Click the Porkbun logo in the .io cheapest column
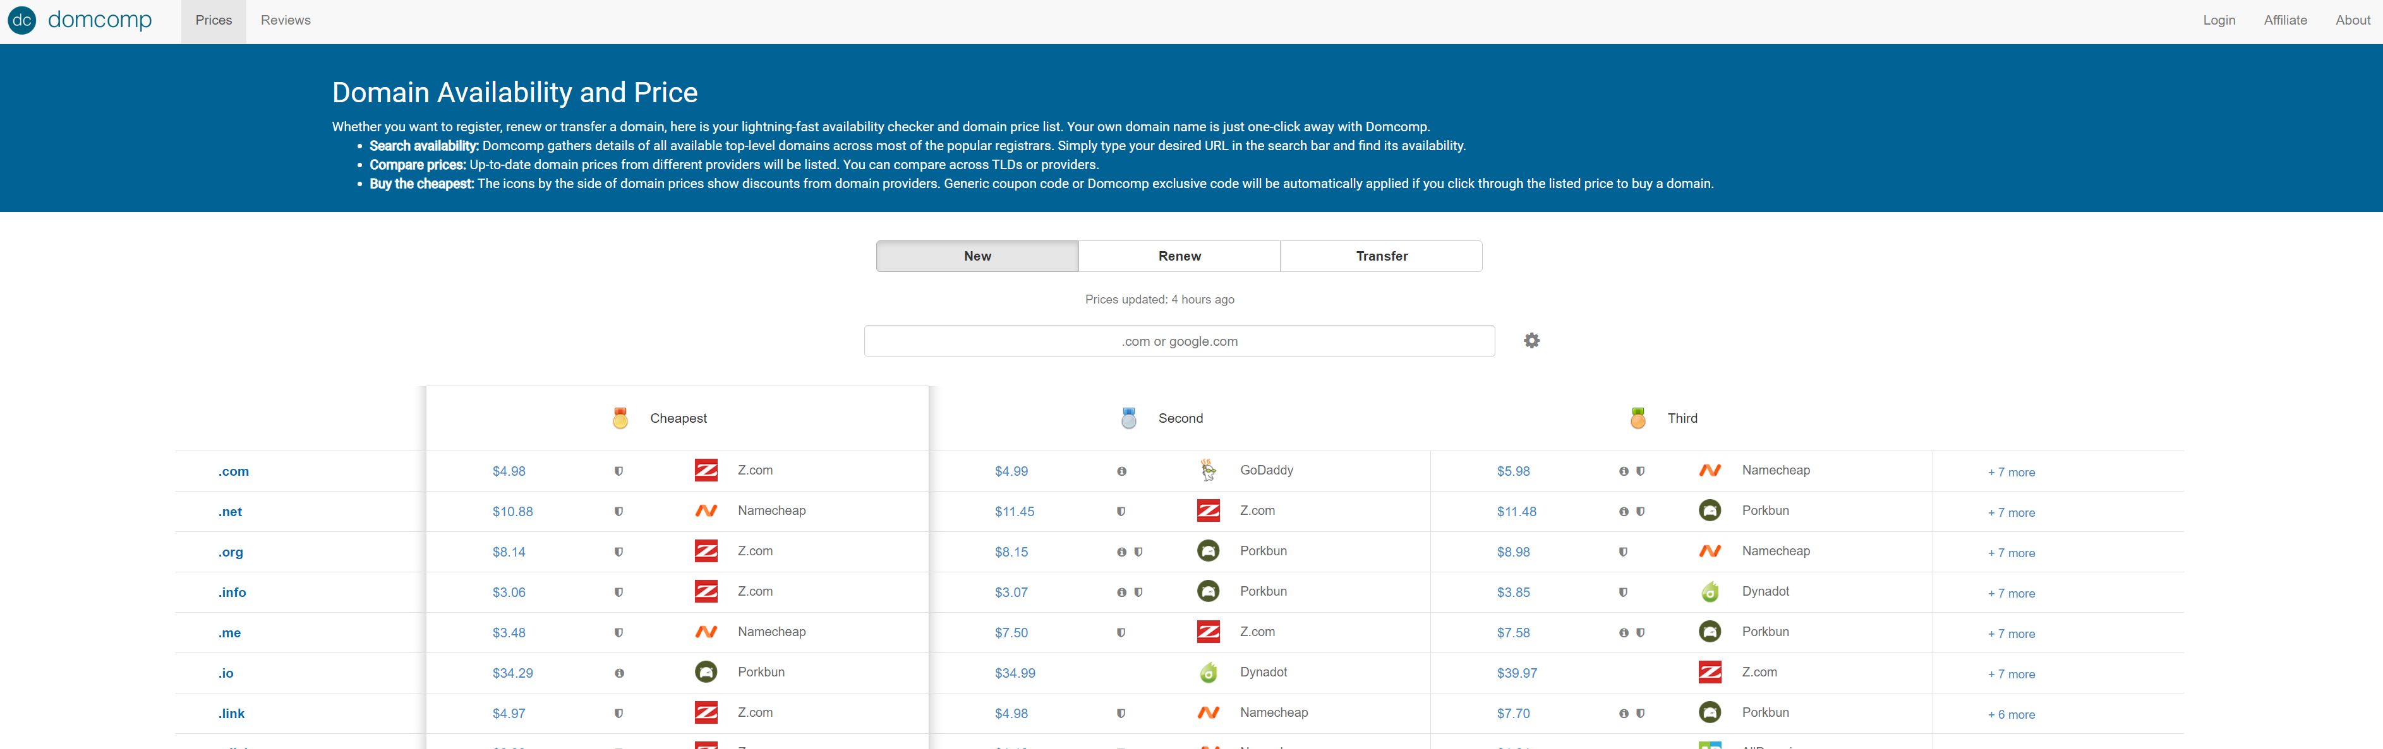This screenshot has height=749, width=2383. tap(706, 673)
